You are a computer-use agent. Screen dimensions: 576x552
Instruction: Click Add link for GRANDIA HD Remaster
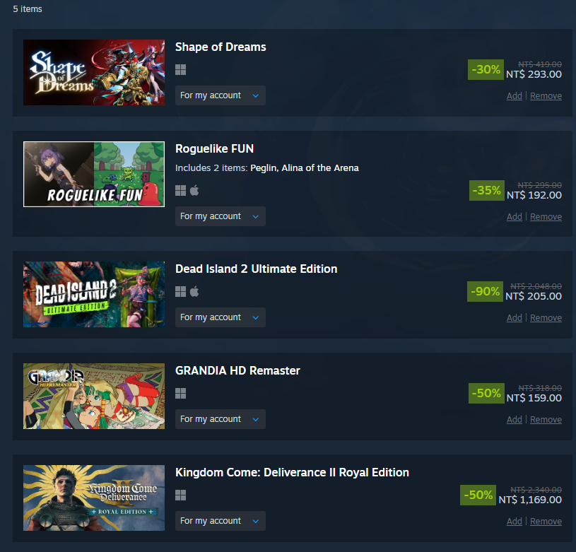514,419
